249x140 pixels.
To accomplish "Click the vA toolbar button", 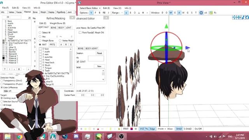I will click(205, 13).
